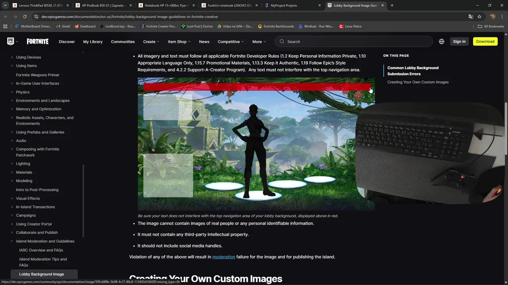508x285 pixels.
Task: Expand the Physics section
Action: (x=12, y=92)
